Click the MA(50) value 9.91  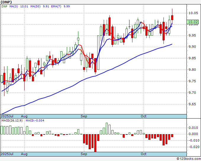click(x=46, y=6)
